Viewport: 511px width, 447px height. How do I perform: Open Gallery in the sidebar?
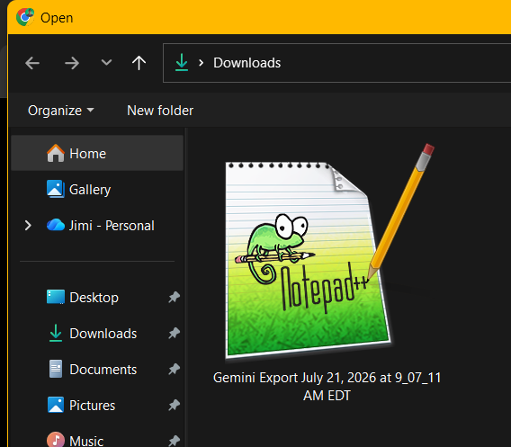(90, 190)
